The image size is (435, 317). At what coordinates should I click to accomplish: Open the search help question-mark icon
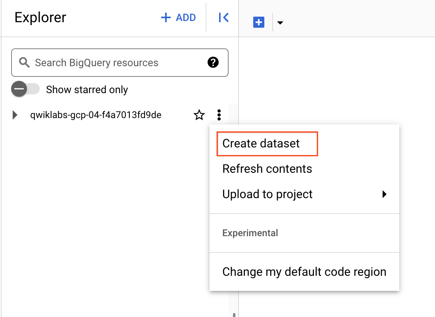213,62
